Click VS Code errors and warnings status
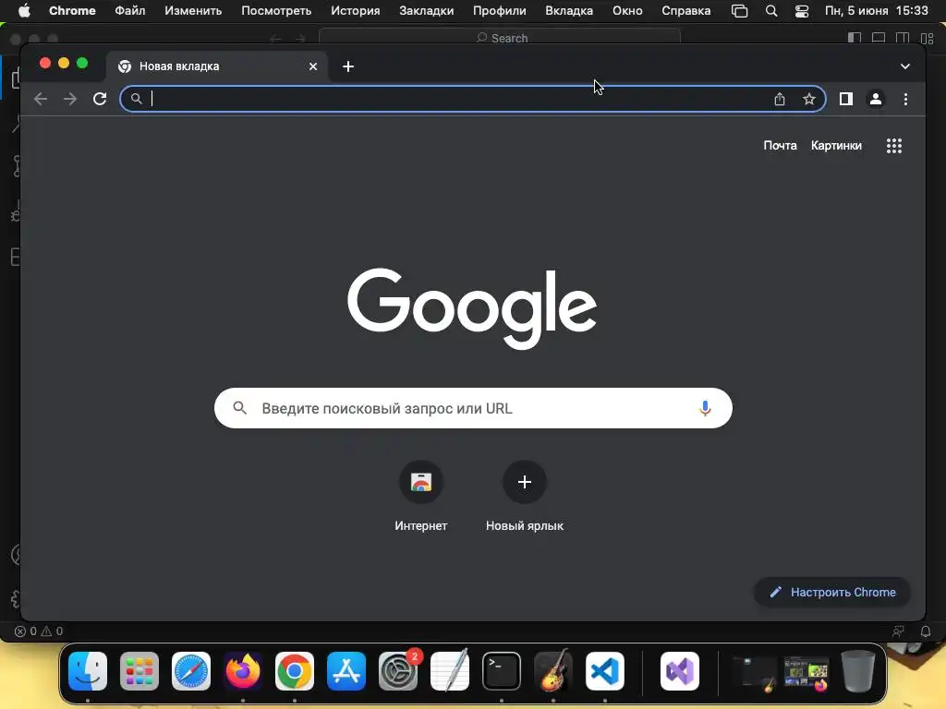This screenshot has width=946, height=709. [39, 631]
